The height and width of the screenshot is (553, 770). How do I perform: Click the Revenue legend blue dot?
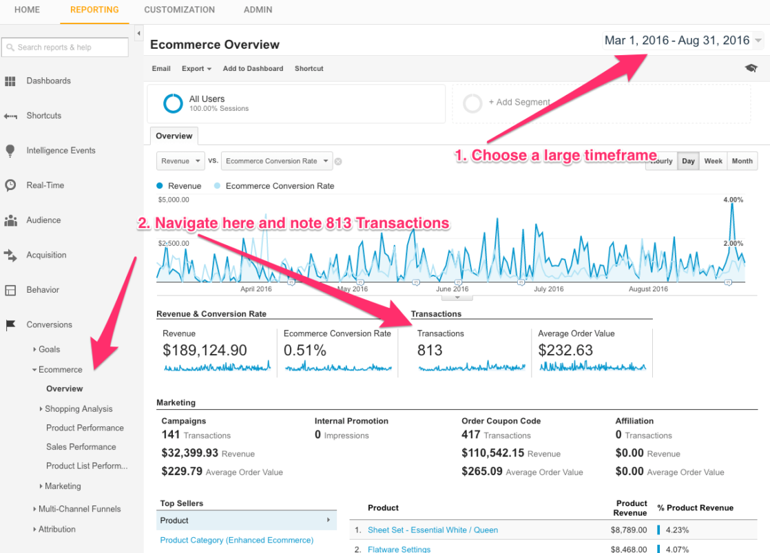pos(160,186)
